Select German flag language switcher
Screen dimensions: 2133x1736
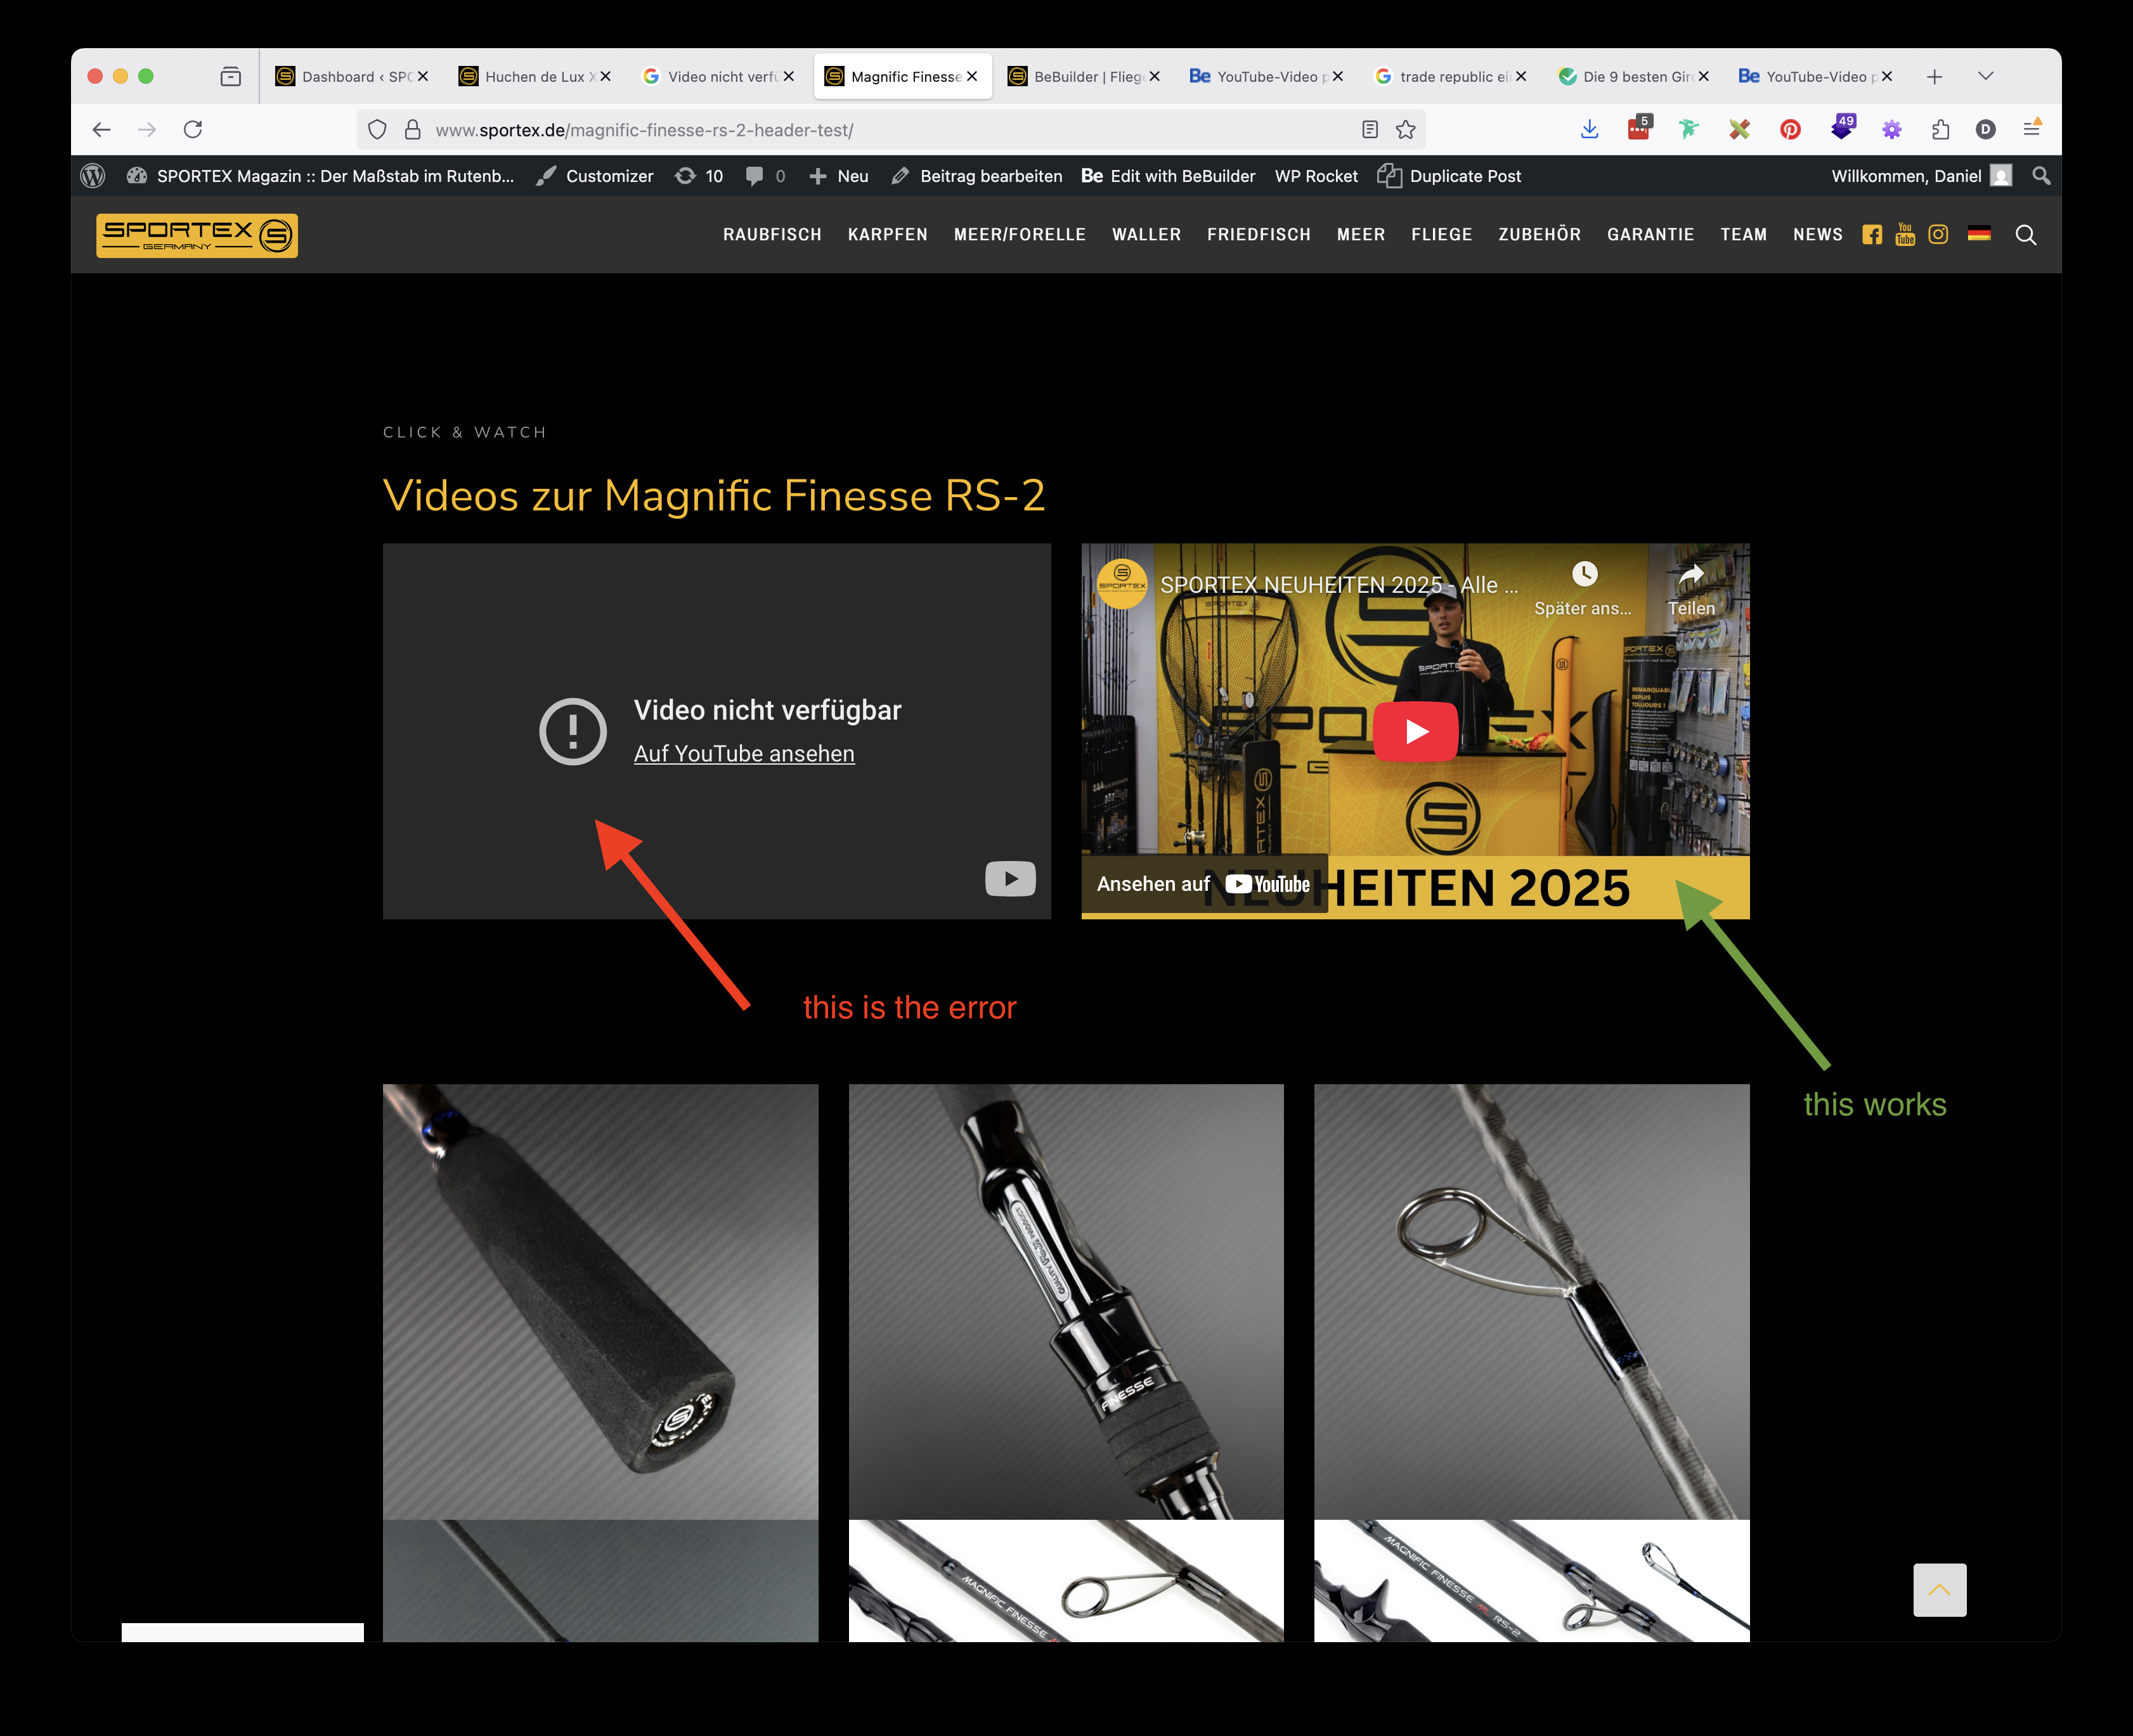1979,234
